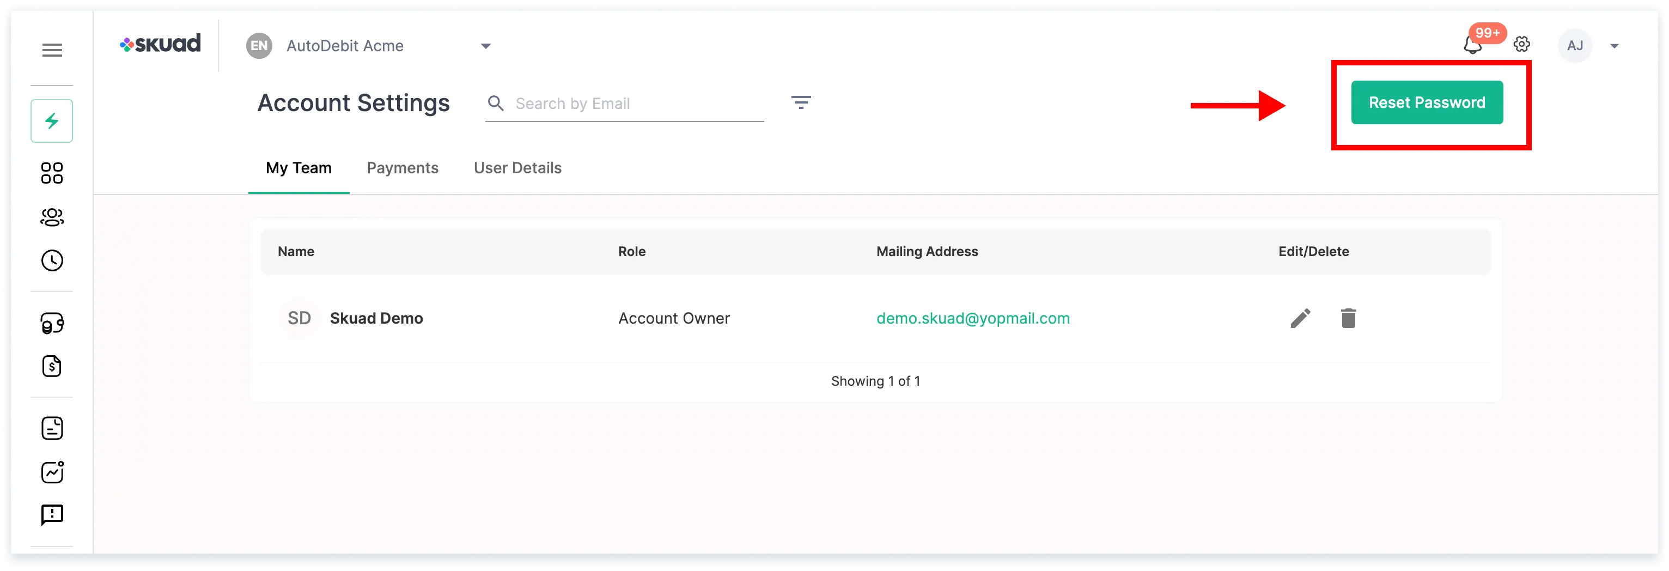
Task: Click the EN entity avatar badge
Action: [x=259, y=45]
